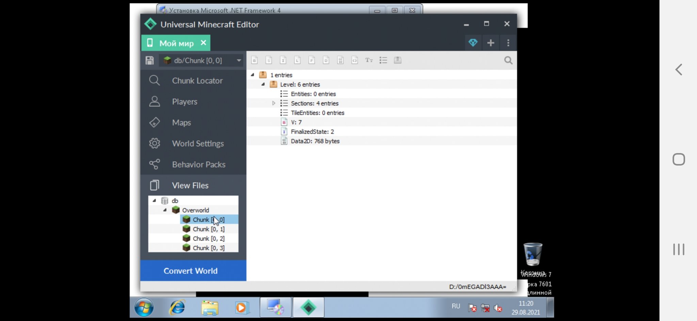The height and width of the screenshot is (321, 697).
Task: Click the RU language indicator
Action: click(456, 306)
